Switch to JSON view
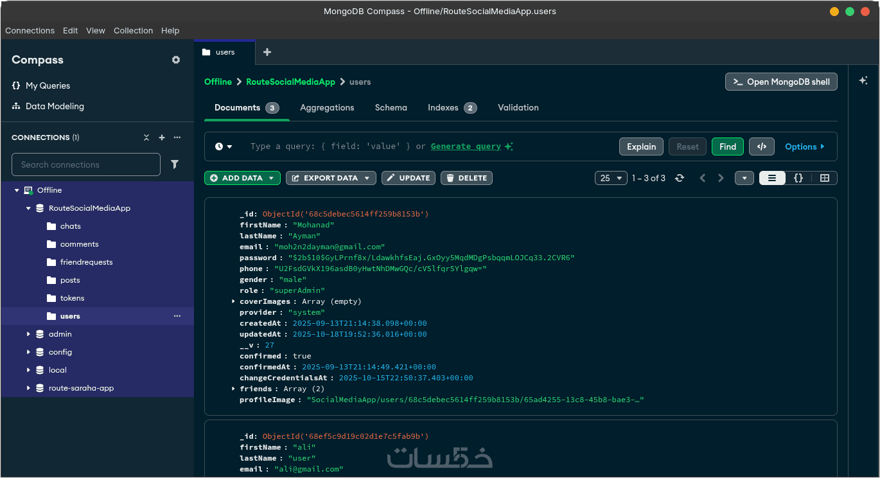Viewport: 880px width, 478px height. click(x=798, y=178)
